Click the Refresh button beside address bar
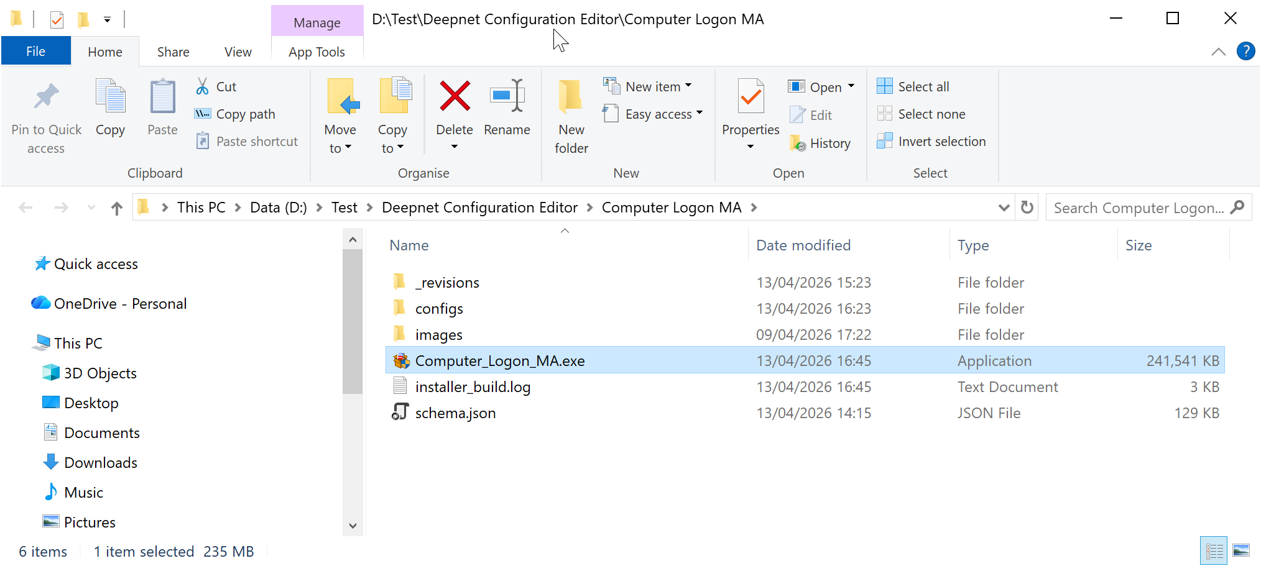 click(x=1027, y=208)
